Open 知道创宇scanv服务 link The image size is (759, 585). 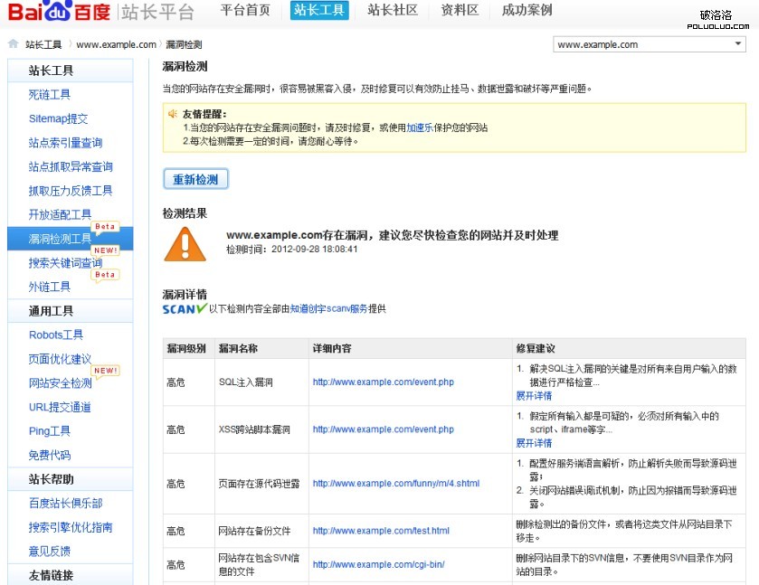(x=328, y=309)
